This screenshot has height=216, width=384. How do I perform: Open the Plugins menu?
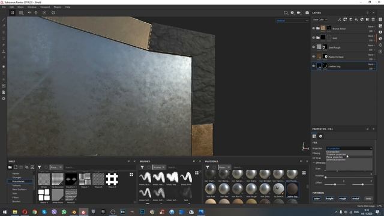(58, 7)
